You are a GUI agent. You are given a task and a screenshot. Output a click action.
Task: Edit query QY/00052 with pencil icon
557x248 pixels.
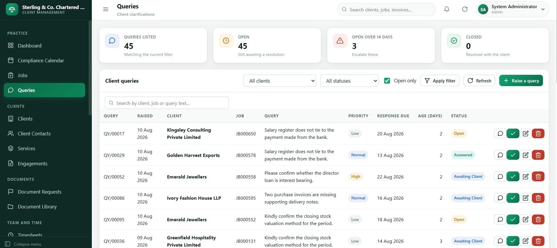tap(526, 176)
